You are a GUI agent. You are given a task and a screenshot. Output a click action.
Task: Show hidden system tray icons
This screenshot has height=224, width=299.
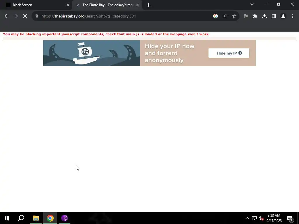(247, 218)
